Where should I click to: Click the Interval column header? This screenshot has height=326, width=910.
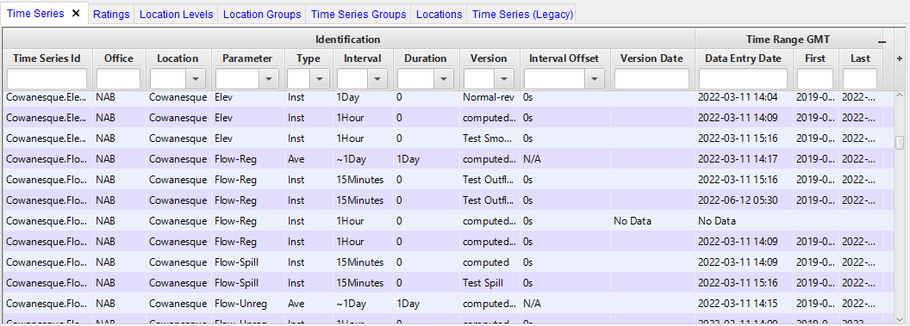[x=363, y=58]
